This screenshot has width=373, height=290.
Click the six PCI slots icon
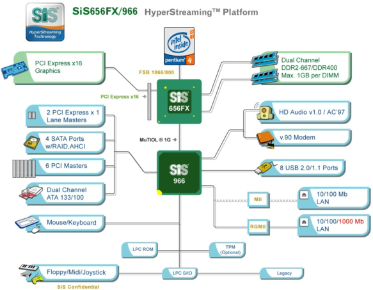(x=24, y=168)
